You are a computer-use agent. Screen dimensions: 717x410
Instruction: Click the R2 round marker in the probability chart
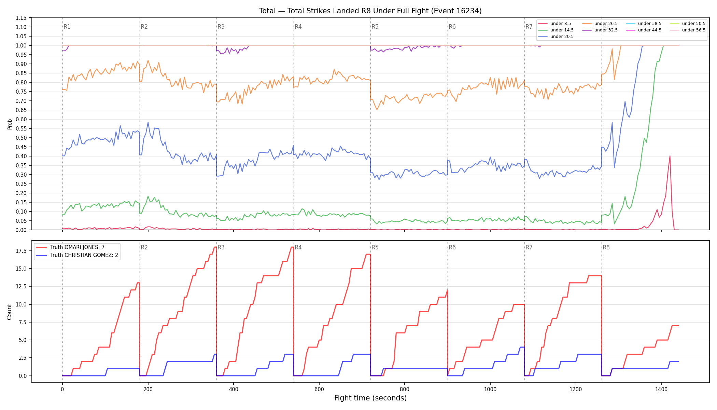coord(144,27)
